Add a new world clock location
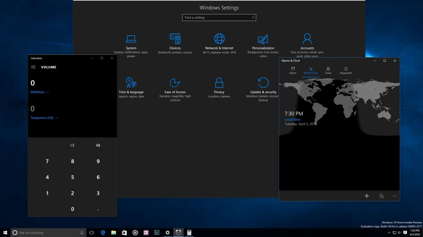The image size is (423, 237). 366,196
